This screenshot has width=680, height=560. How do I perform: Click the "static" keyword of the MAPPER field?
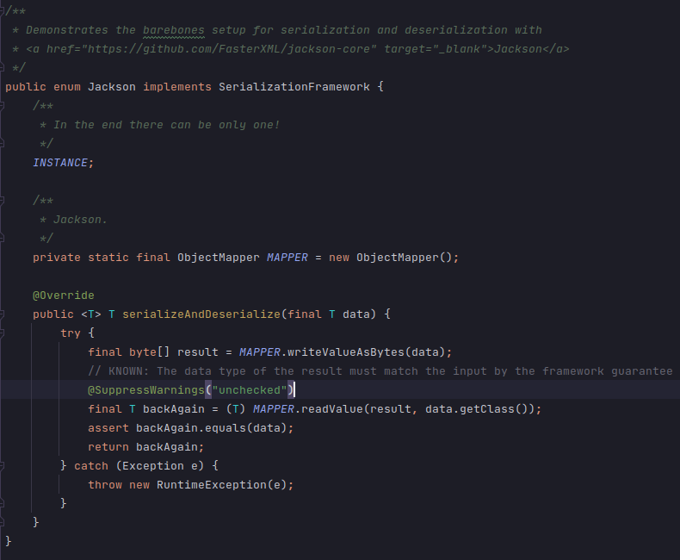click(108, 258)
